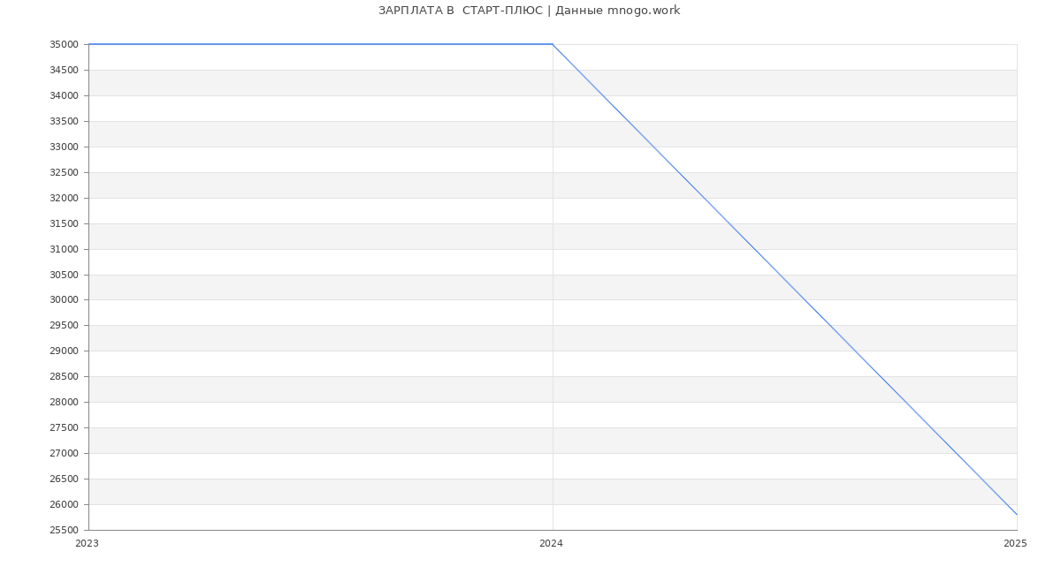The image size is (1061, 574).
Task: Click the 29000 y-axis label
Action: 64,351
